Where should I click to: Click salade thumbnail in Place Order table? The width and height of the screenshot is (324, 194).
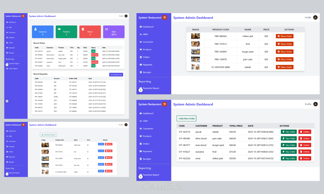pos(195,67)
